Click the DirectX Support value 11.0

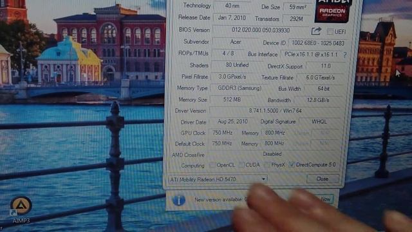tap(326, 66)
